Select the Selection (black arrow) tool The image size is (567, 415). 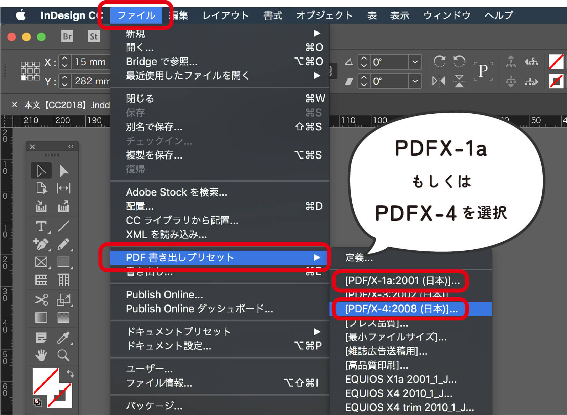41,171
